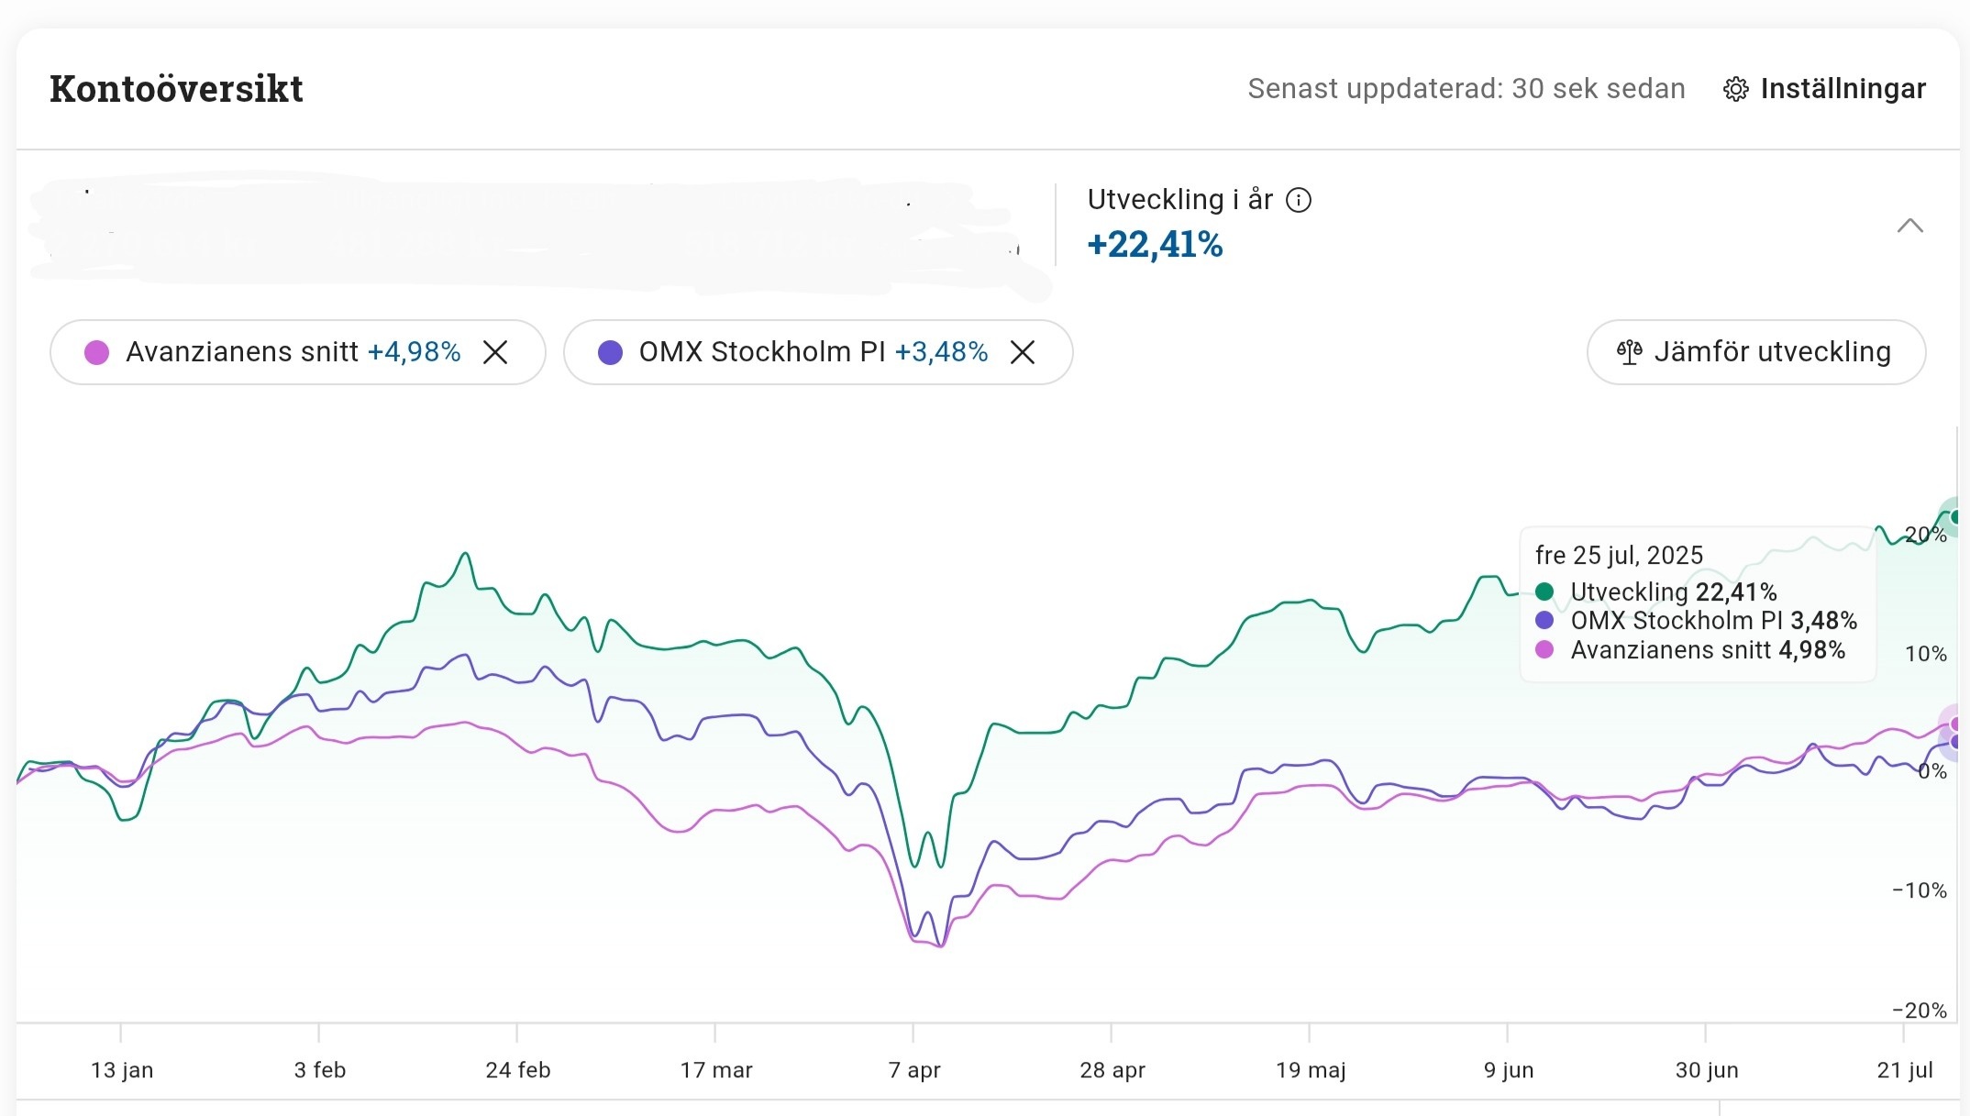1970x1116 pixels.
Task: Remove Avanzianens snitt comparison with X
Action: click(495, 352)
